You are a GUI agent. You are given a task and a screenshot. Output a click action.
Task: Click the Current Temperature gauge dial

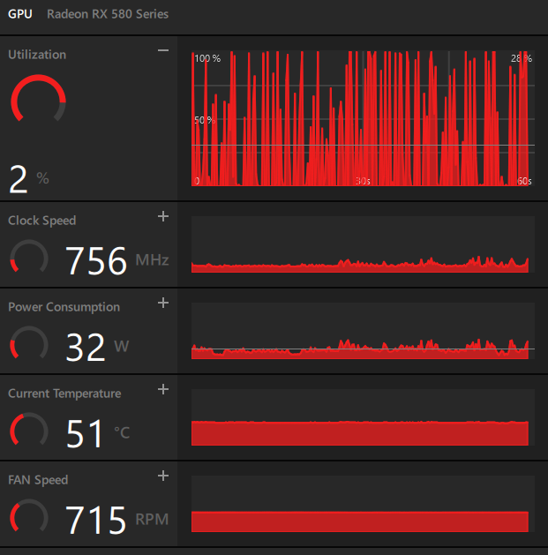29,429
